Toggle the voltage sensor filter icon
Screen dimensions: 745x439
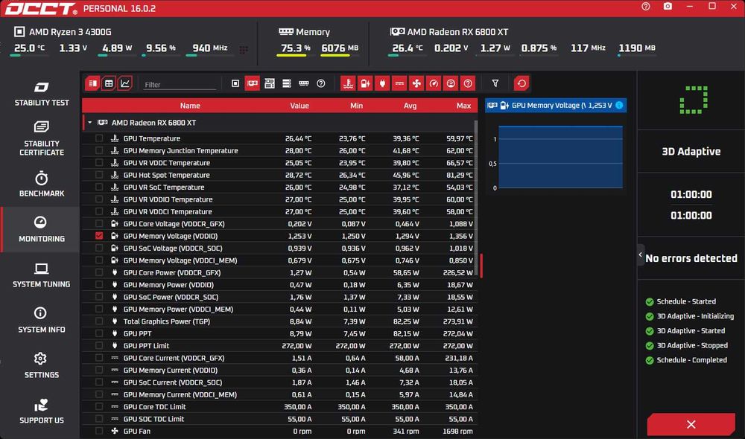[x=365, y=83]
